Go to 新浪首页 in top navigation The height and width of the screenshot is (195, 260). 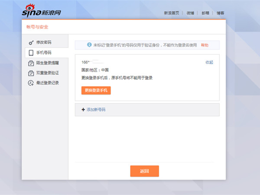(172, 13)
